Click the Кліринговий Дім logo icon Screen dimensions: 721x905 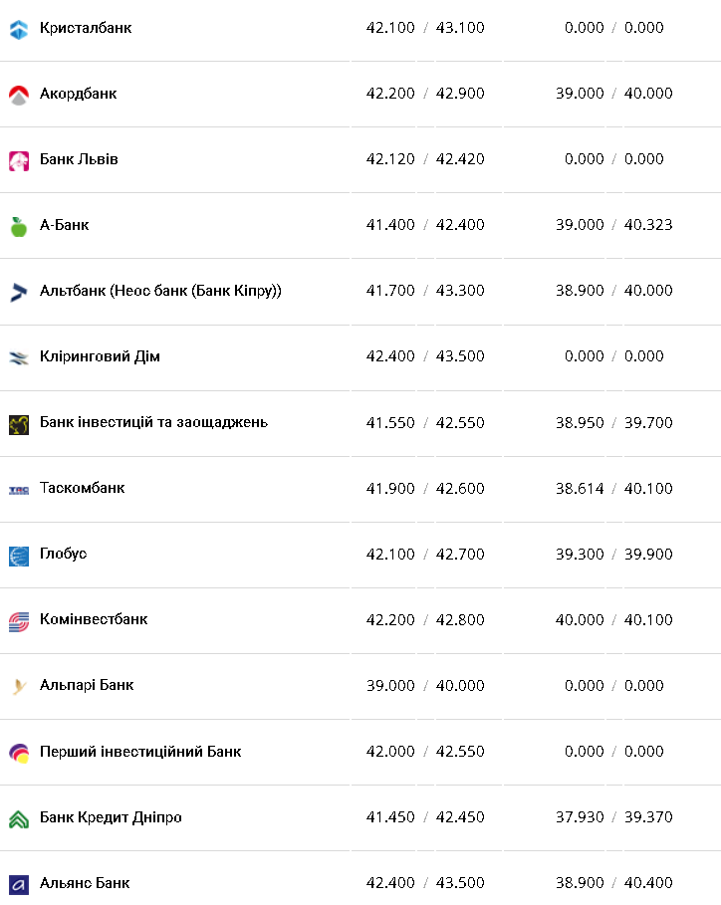tap(18, 358)
